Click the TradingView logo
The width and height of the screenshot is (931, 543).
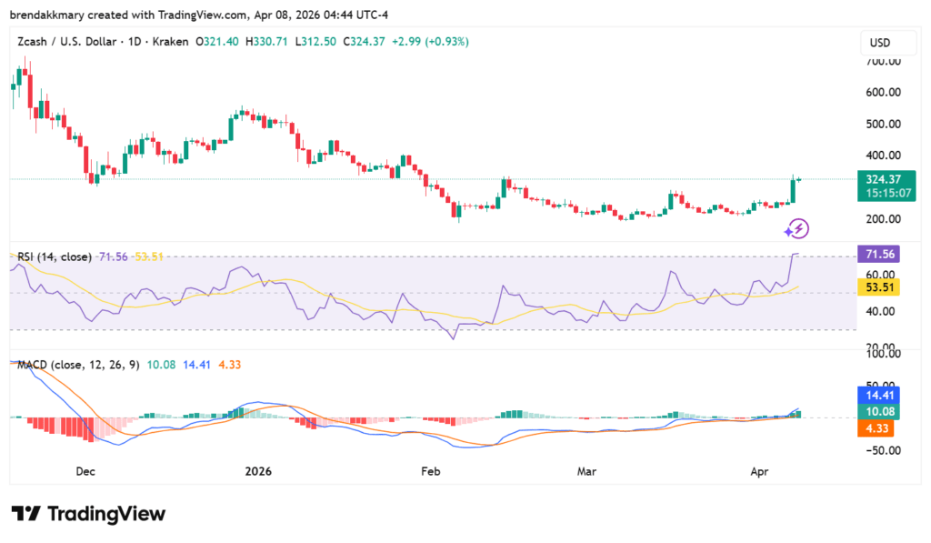pos(88,513)
